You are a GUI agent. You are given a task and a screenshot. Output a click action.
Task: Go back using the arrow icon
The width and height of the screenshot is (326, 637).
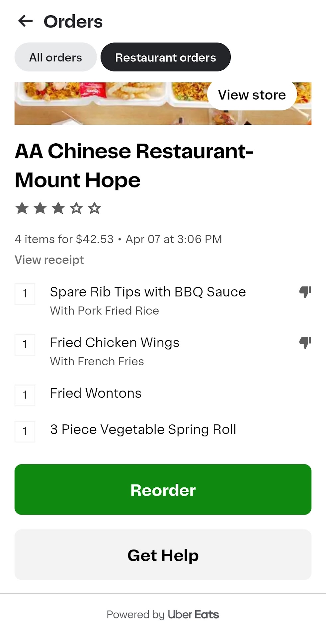[x=25, y=21]
